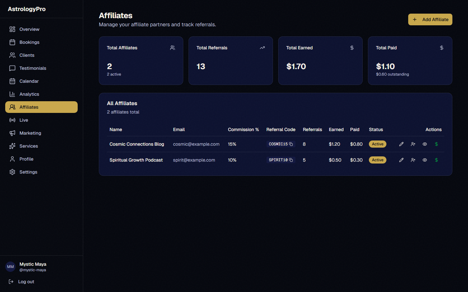Copy the SPIRIT10 referral code

point(291,160)
